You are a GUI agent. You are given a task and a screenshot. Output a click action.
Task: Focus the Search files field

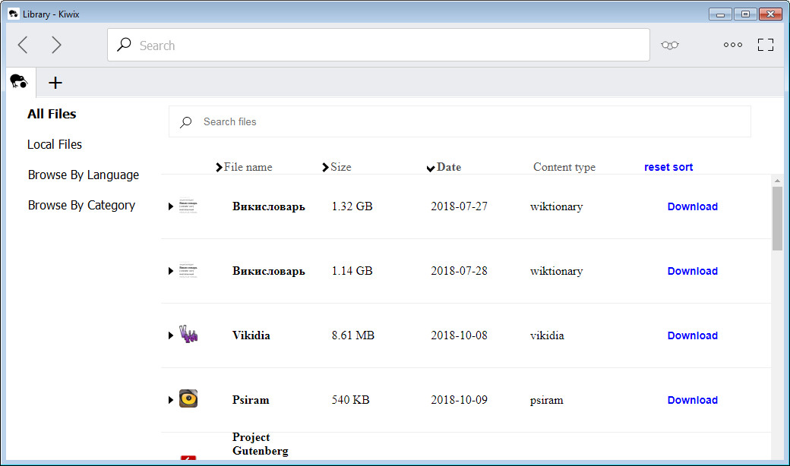(460, 121)
